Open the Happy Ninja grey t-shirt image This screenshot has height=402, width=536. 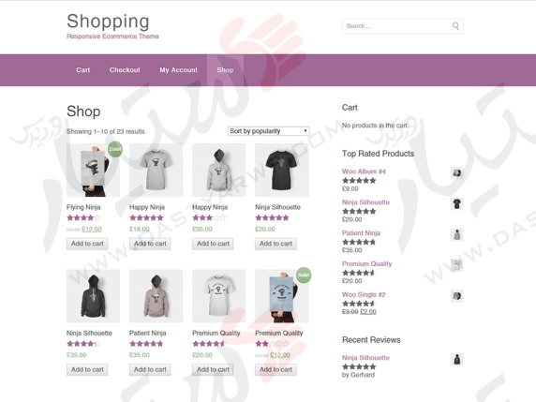click(x=156, y=171)
